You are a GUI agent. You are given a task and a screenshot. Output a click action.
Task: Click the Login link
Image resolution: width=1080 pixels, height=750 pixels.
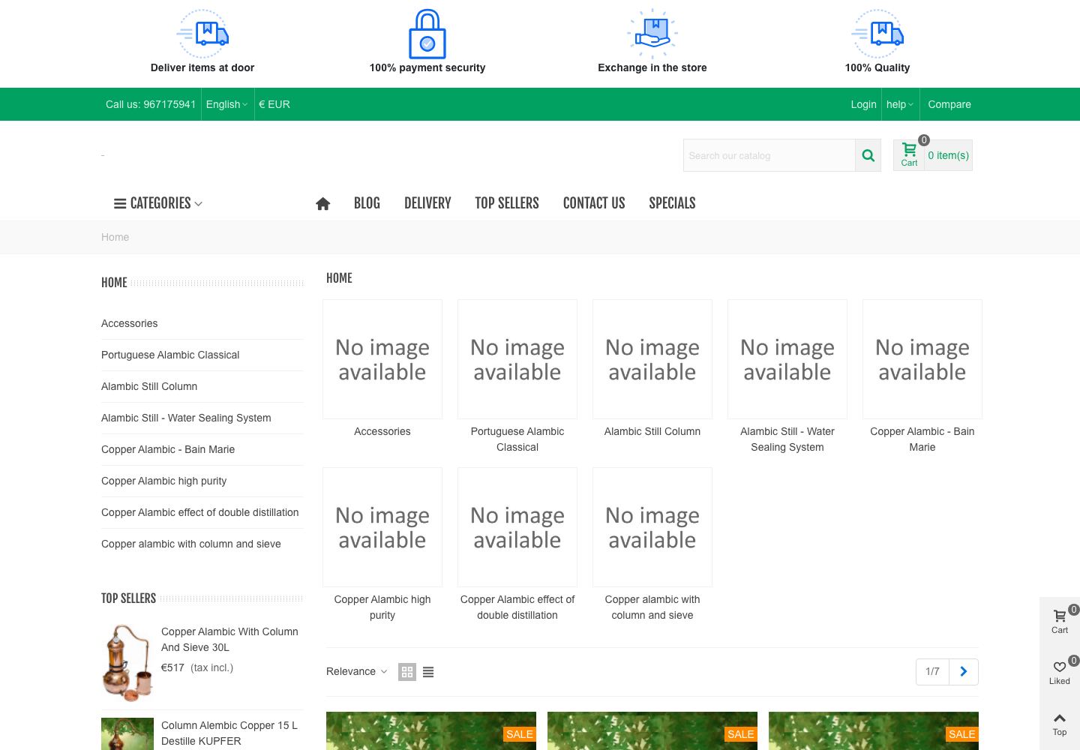[x=863, y=104]
